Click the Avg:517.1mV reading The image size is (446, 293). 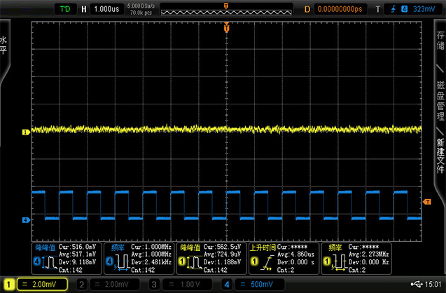[x=77, y=254]
